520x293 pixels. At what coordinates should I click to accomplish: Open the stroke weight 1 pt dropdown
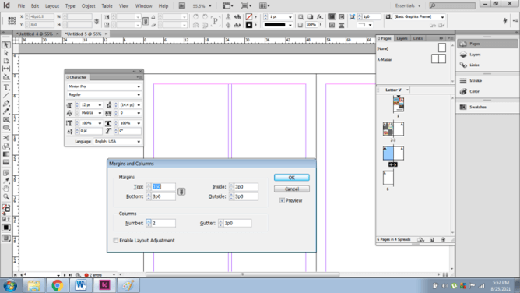[x=290, y=17]
